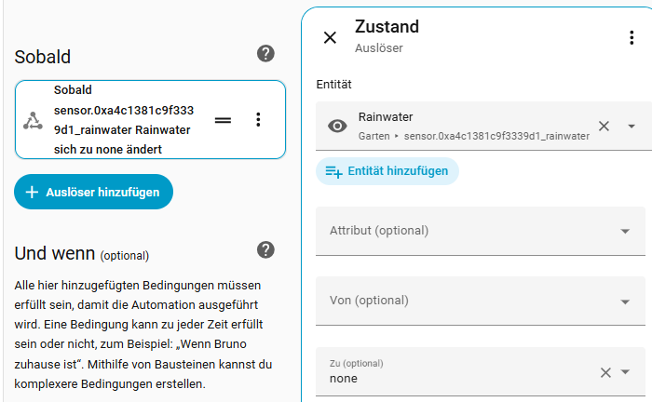Open the Von (optional) dropdown

tap(625, 301)
